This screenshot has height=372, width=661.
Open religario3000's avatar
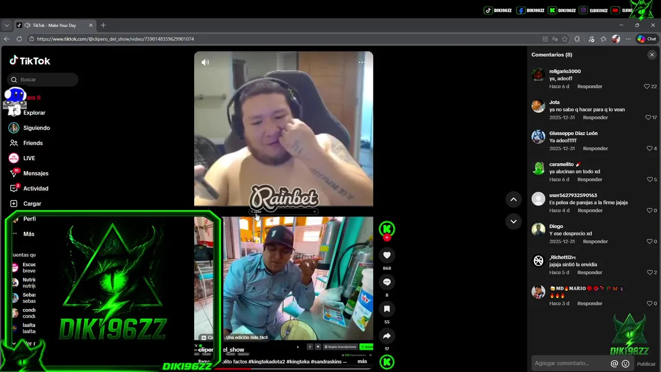538,75
